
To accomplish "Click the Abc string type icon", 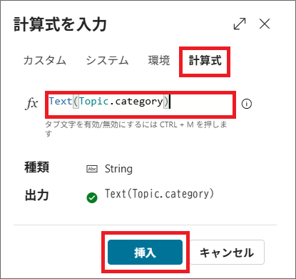I will 92,169.
